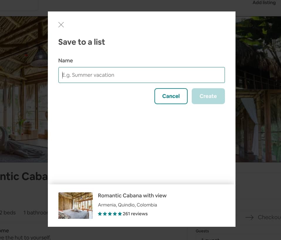
Task: Click the X dismiss icon above the heading
Action: click(61, 25)
